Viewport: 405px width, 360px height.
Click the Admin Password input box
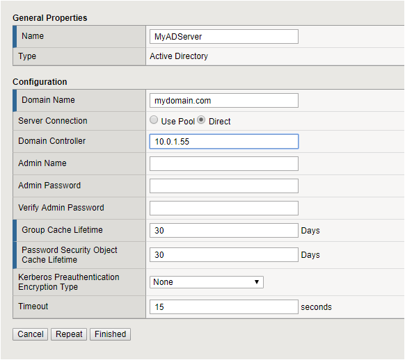[224, 186]
